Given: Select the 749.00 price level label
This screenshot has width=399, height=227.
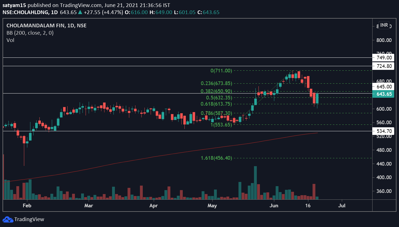Looking at the screenshot, I should tap(383, 58).
